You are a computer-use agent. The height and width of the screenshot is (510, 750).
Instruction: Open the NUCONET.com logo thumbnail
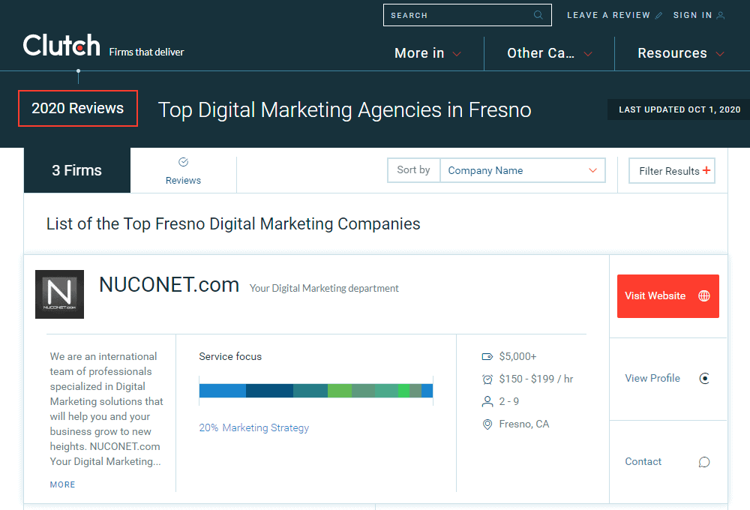pyautogui.click(x=60, y=294)
